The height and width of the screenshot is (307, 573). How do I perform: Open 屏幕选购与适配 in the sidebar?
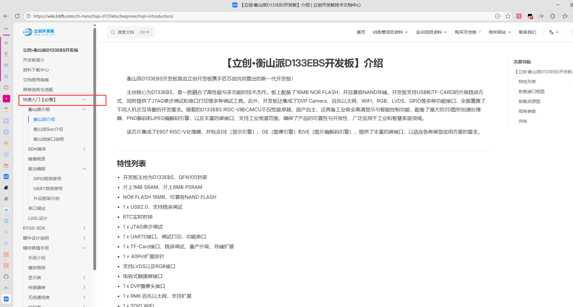(x=38, y=90)
